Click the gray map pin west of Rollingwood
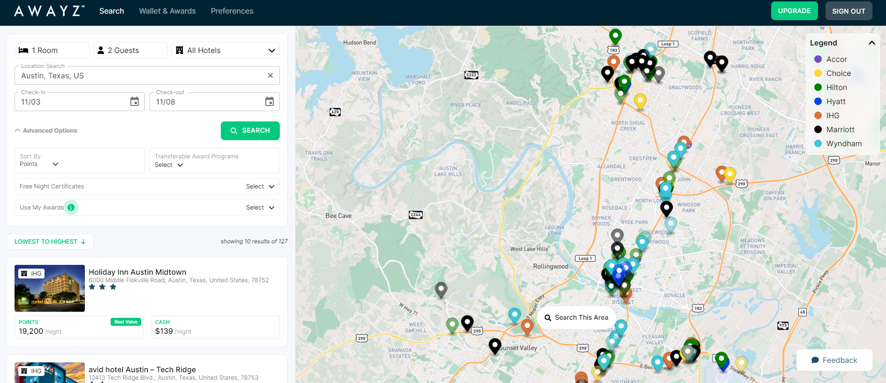This screenshot has height=383, width=886. [x=441, y=289]
